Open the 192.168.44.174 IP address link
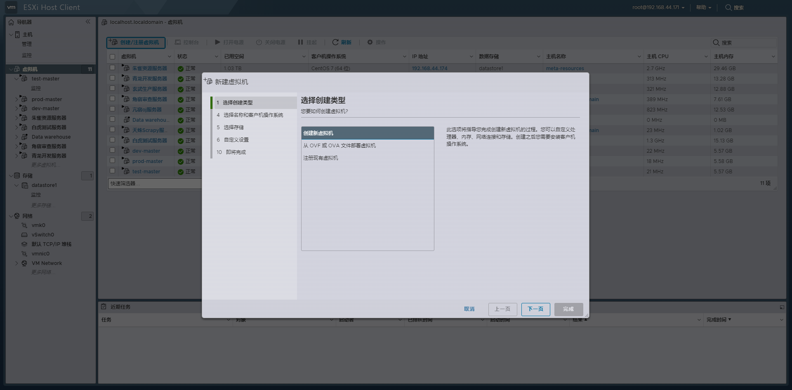The height and width of the screenshot is (390, 792). coord(429,69)
